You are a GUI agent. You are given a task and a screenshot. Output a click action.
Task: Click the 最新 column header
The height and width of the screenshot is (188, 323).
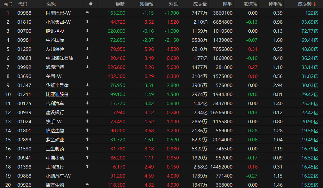(120, 4)
